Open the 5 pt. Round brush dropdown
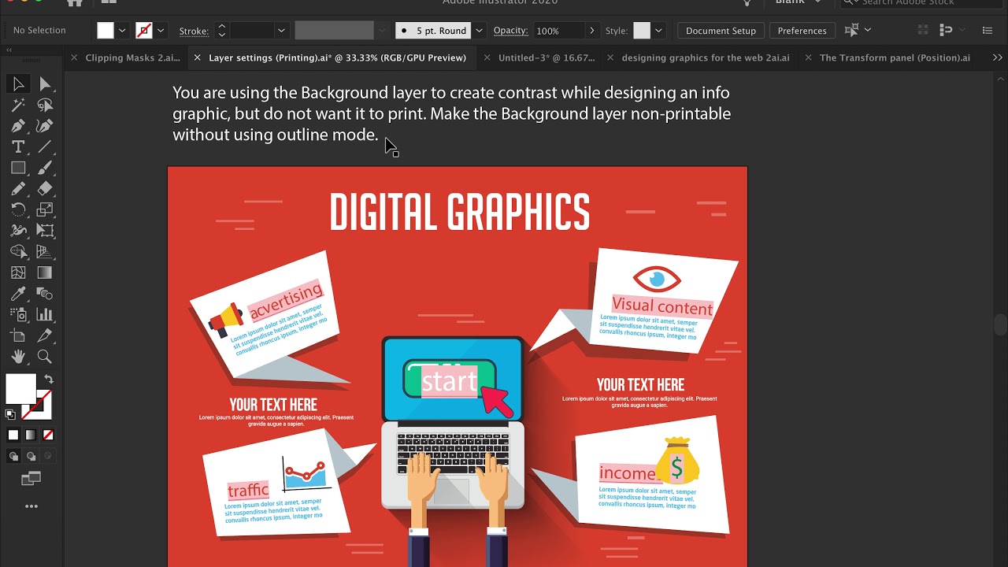 479,31
